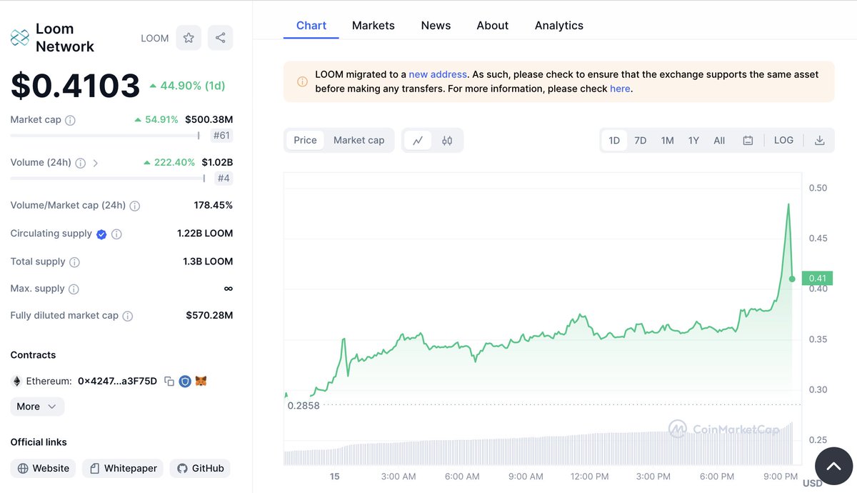Open the calendar date range picker
This screenshot has height=493, width=857.
(x=748, y=140)
